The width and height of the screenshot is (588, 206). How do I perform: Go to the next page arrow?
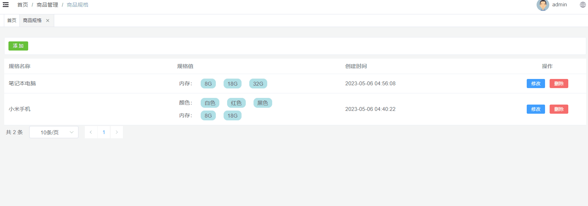coord(117,132)
